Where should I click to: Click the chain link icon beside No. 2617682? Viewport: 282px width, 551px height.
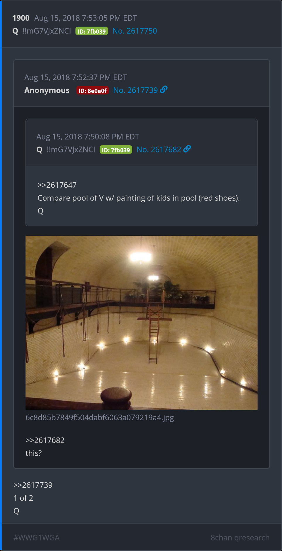tap(187, 149)
